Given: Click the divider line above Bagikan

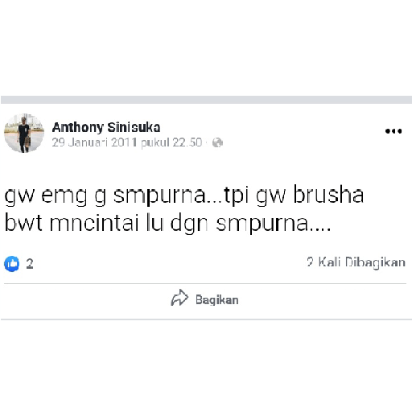Looking at the screenshot, I should (205, 283).
